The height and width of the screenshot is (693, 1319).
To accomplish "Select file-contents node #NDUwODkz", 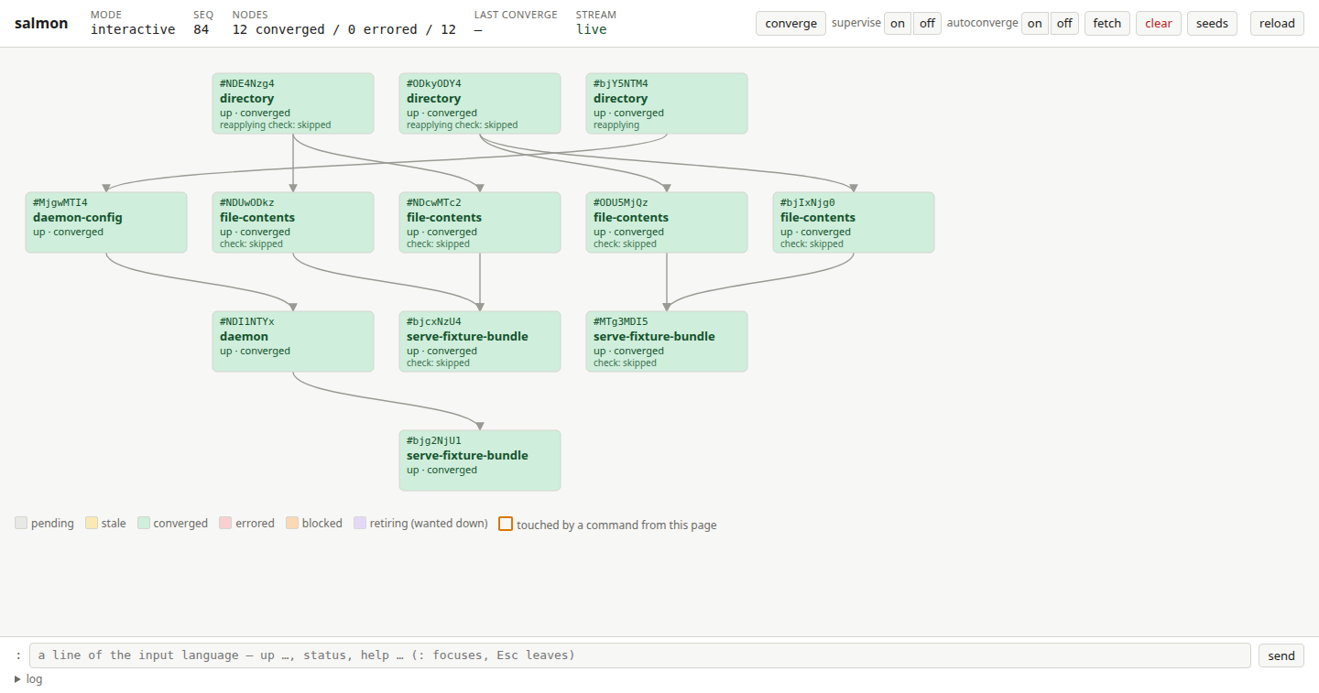I will pos(293,222).
